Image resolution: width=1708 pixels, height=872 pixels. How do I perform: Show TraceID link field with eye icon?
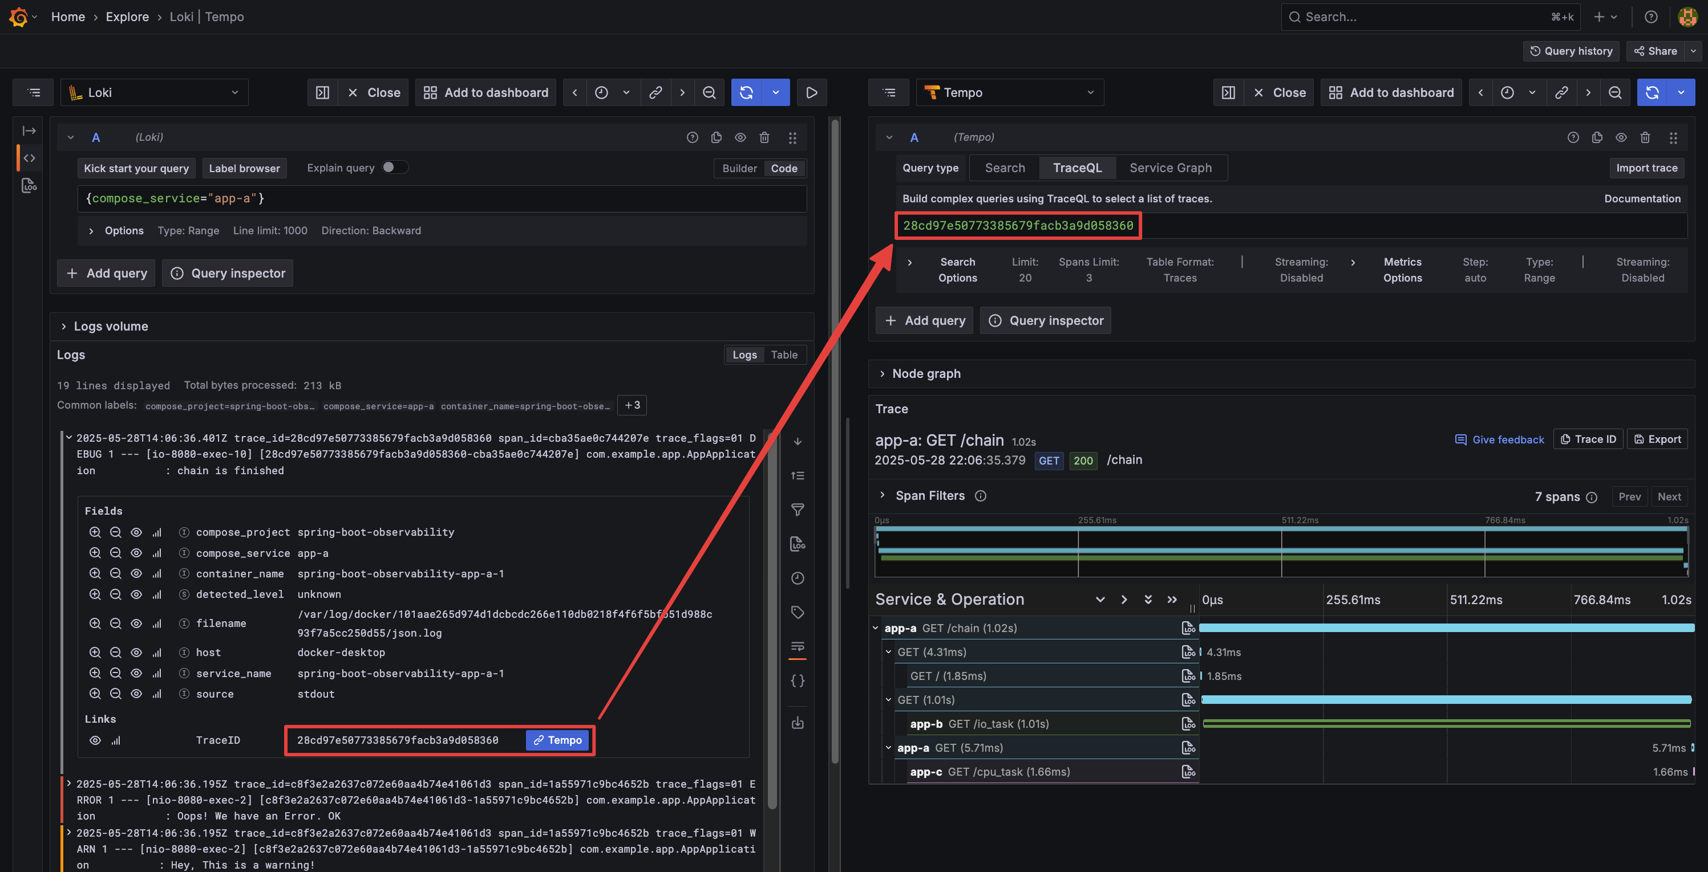[x=95, y=740]
